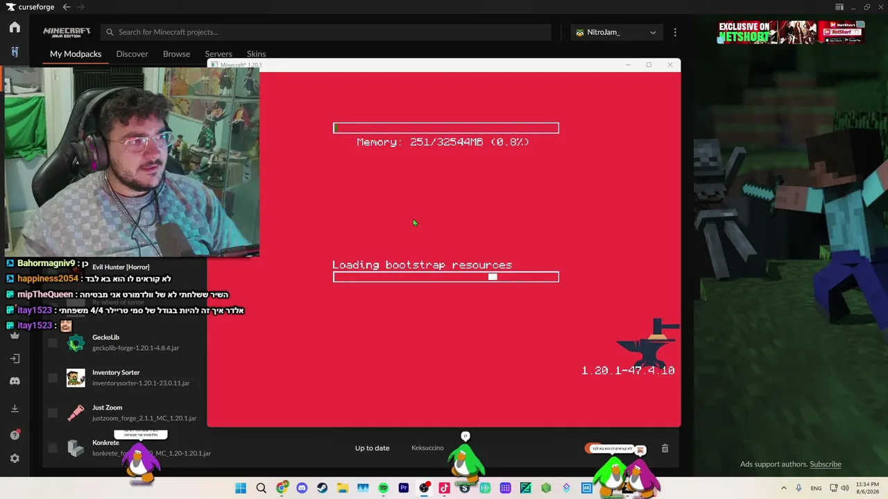Image resolution: width=888 pixels, height=499 pixels.
Task: Click the Minecraft memory usage bar
Action: (x=446, y=128)
